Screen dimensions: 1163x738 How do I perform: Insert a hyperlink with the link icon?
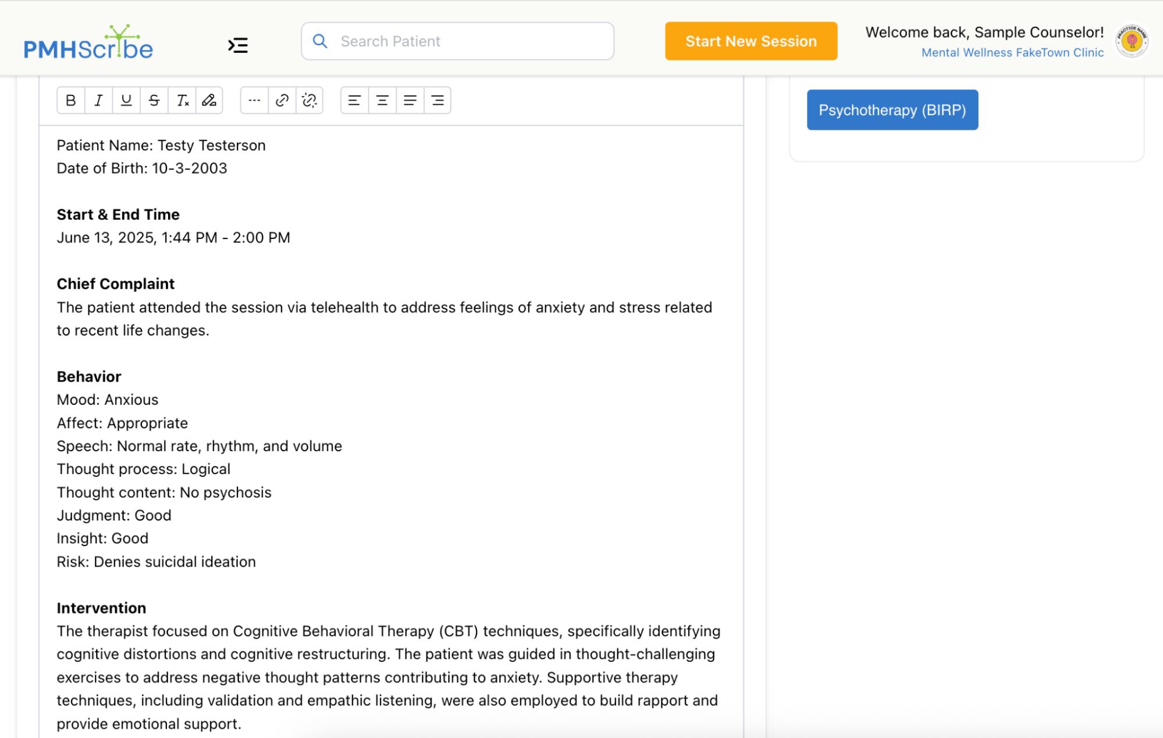tap(282, 101)
